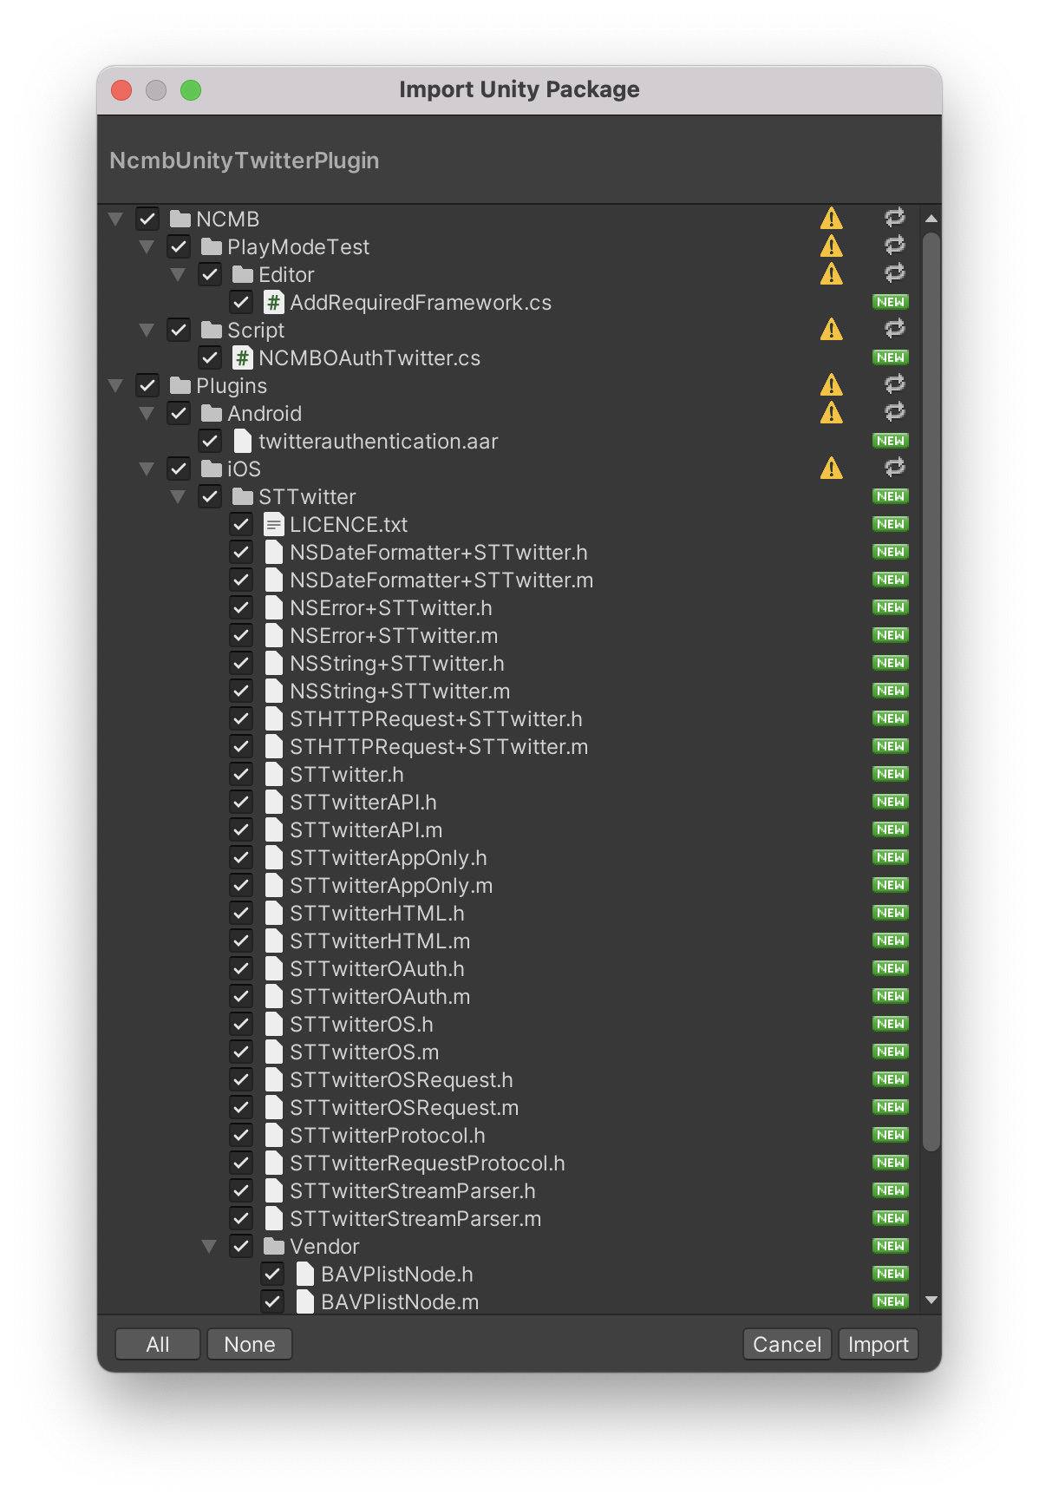Click the warning icon on the Android row
Viewport: 1039px width, 1501px height.
pos(831,413)
